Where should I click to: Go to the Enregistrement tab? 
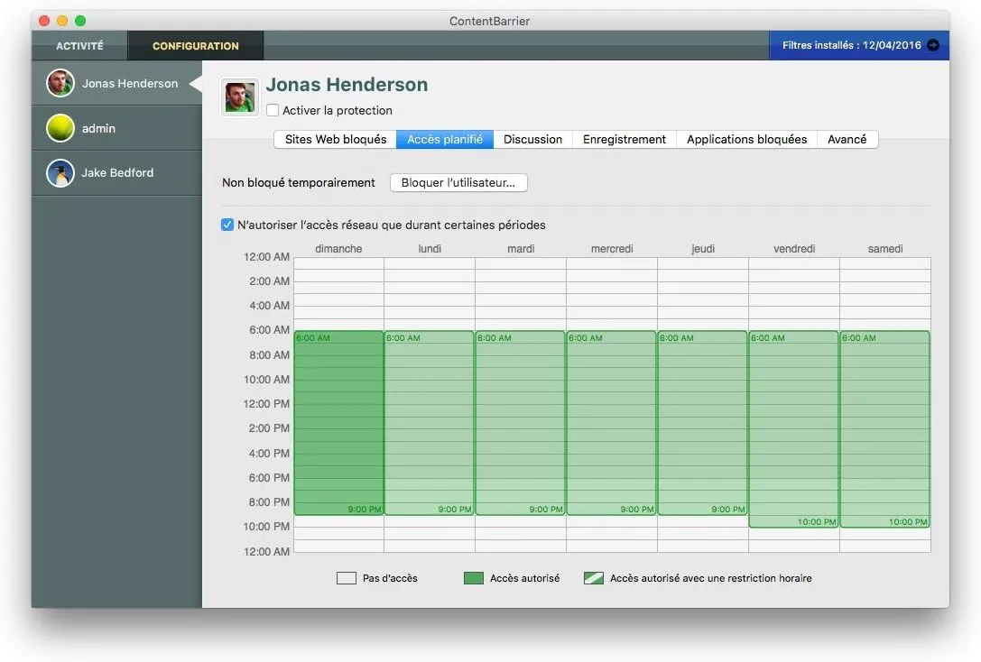[x=624, y=139]
